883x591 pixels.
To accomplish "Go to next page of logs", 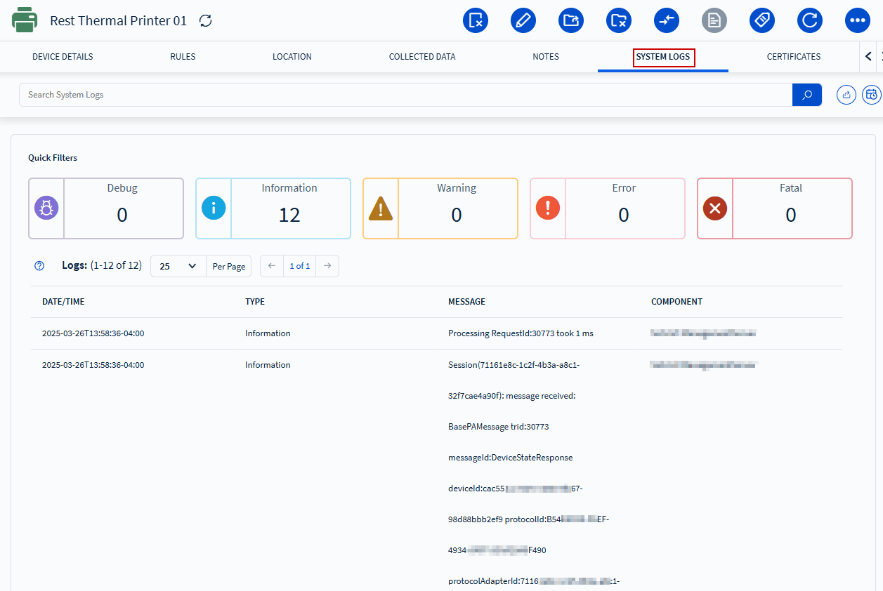I will click(327, 266).
